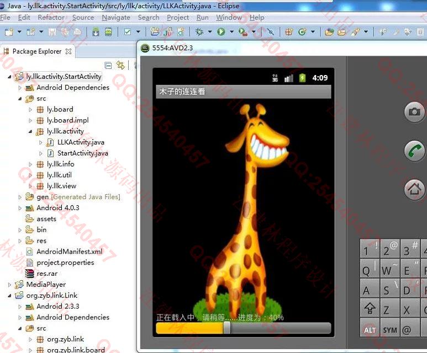Select LLKActivity.java in the tree

coord(81,142)
